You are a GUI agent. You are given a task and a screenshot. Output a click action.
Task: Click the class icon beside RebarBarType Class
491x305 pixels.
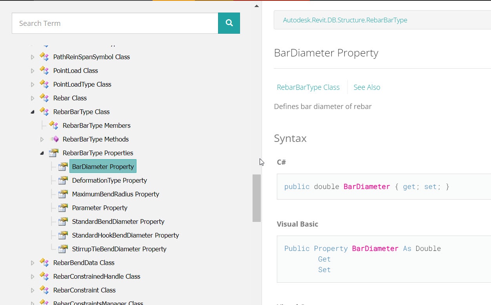tap(44, 112)
